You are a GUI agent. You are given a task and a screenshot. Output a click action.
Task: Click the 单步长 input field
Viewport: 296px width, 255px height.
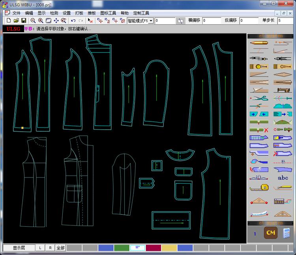pos(285,20)
